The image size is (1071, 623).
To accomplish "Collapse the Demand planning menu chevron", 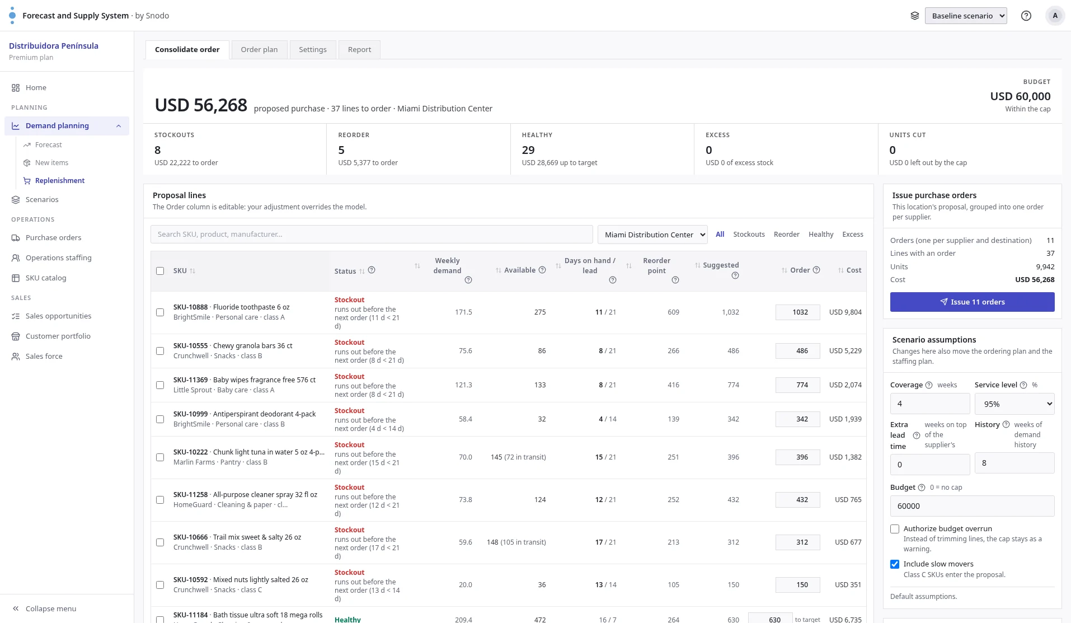I will (119, 126).
